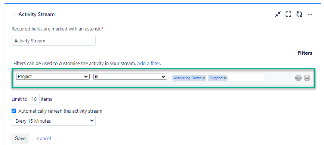Grab the gadget drag handle icon
The width and height of the screenshot is (324, 145).
pos(13,14)
